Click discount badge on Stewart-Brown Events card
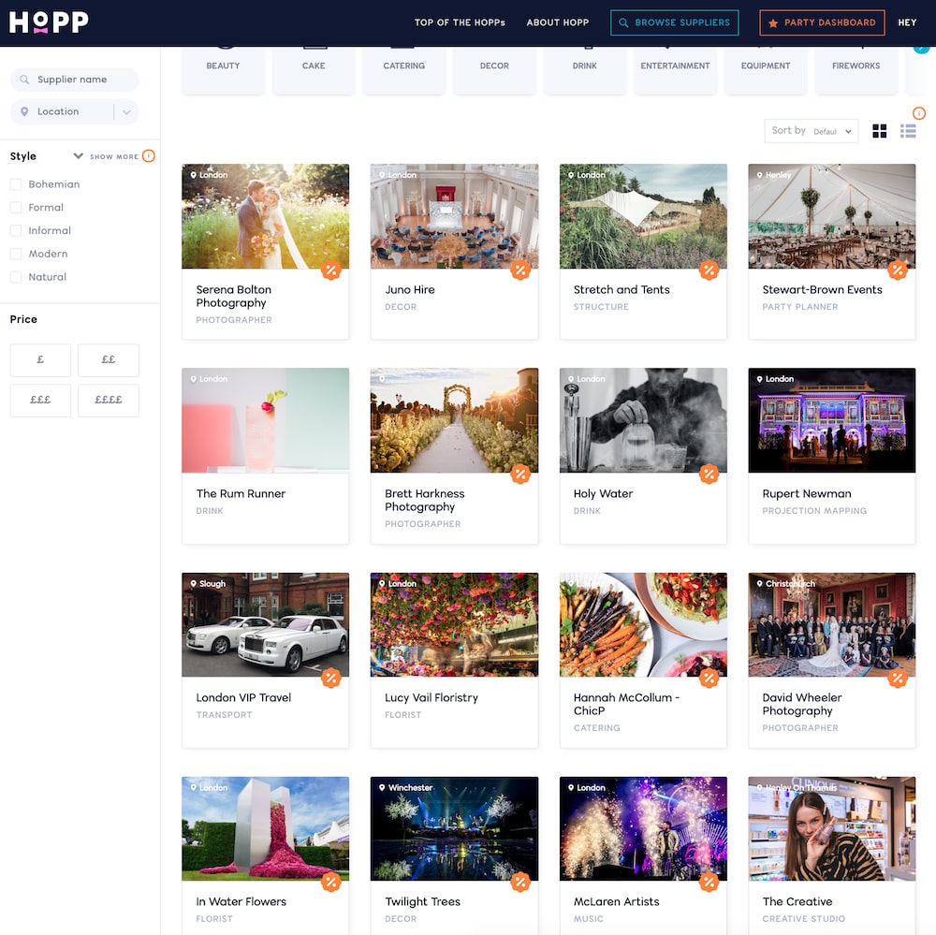The image size is (936, 935). click(898, 270)
